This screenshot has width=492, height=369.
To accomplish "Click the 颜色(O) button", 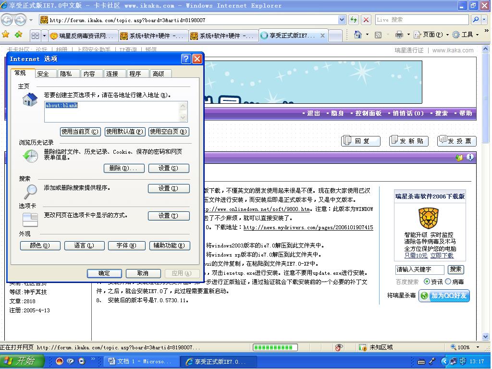I will [x=40, y=246].
